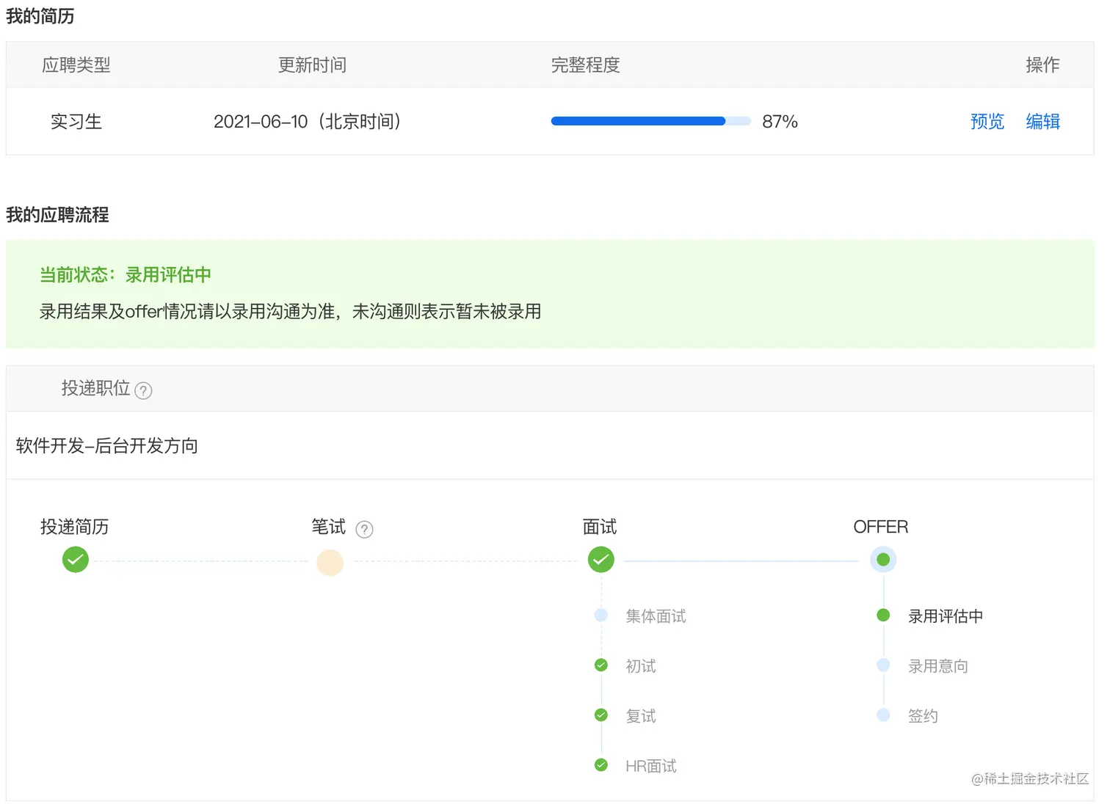Click the 实习生 application type cell
The image size is (1110, 807).
76,122
